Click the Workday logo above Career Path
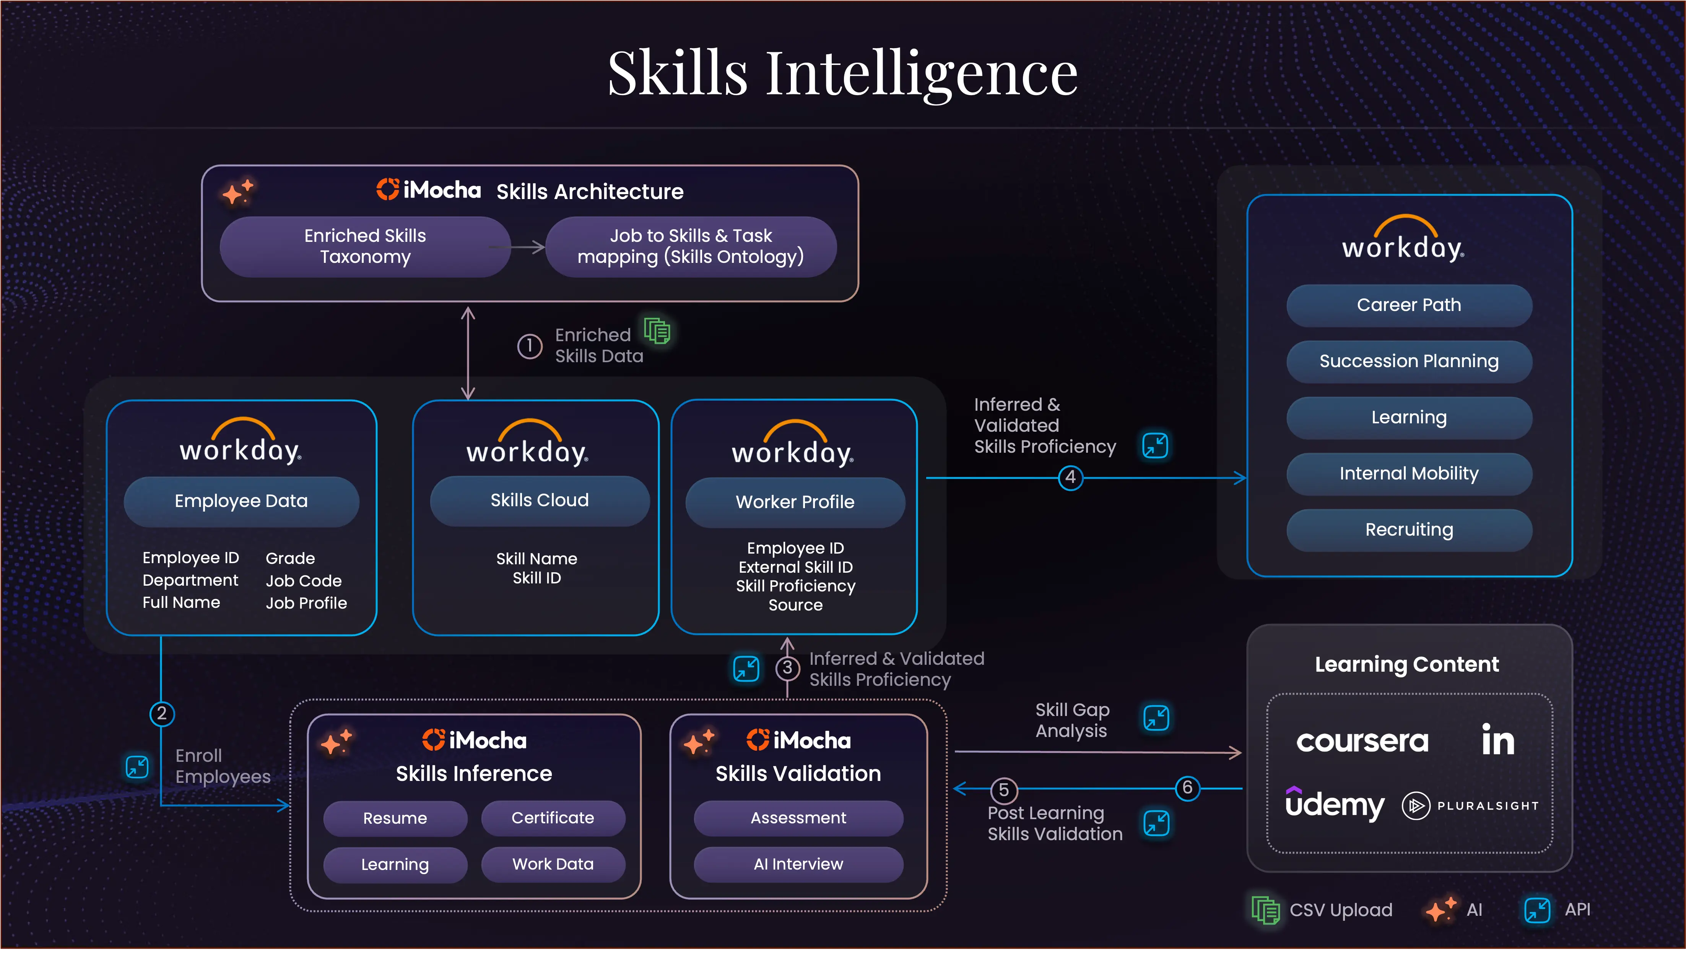Viewport: 1686px width, 954px height. (x=1403, y=238)
